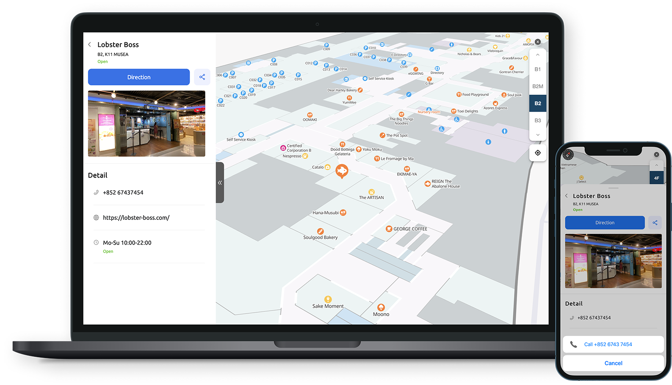The width and height of the screenshot is (672, 385).
Task: Click the Soulgood Bakery map icon
Action: tap(321, 231)
